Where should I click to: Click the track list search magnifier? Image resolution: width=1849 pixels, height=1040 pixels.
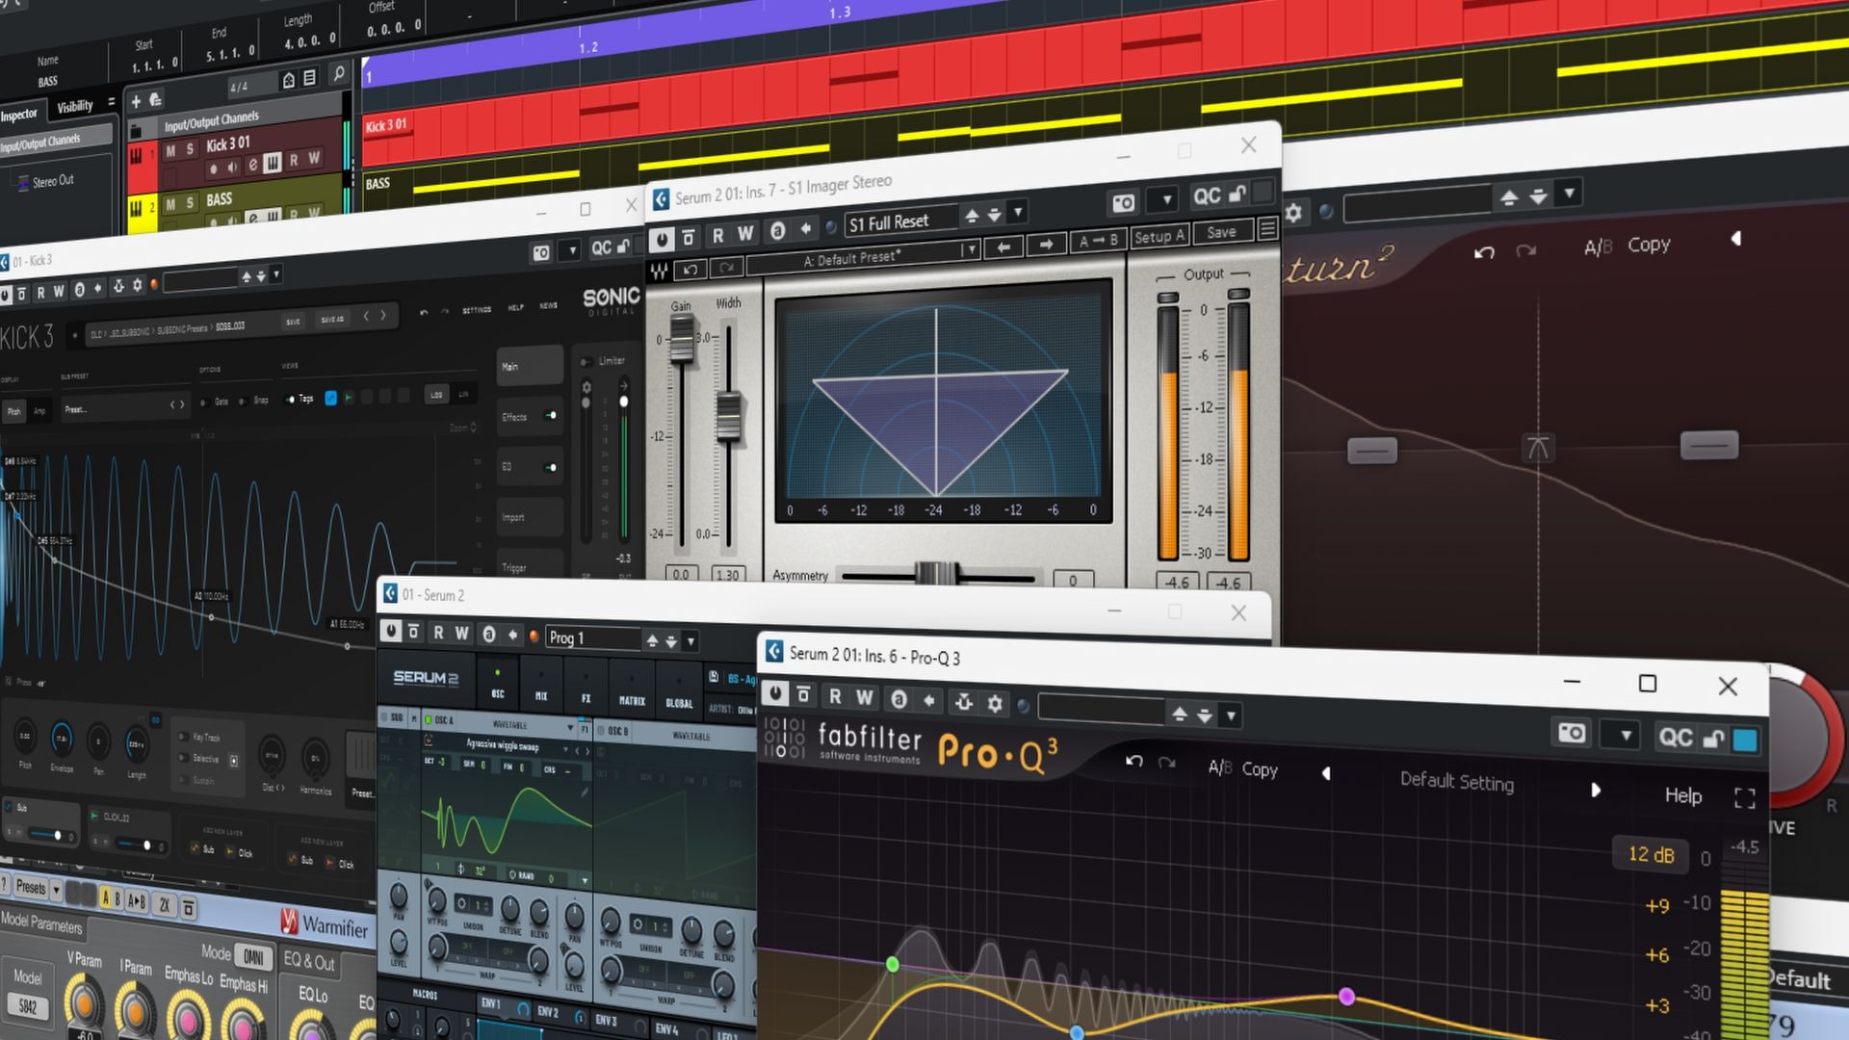point(338,73)
